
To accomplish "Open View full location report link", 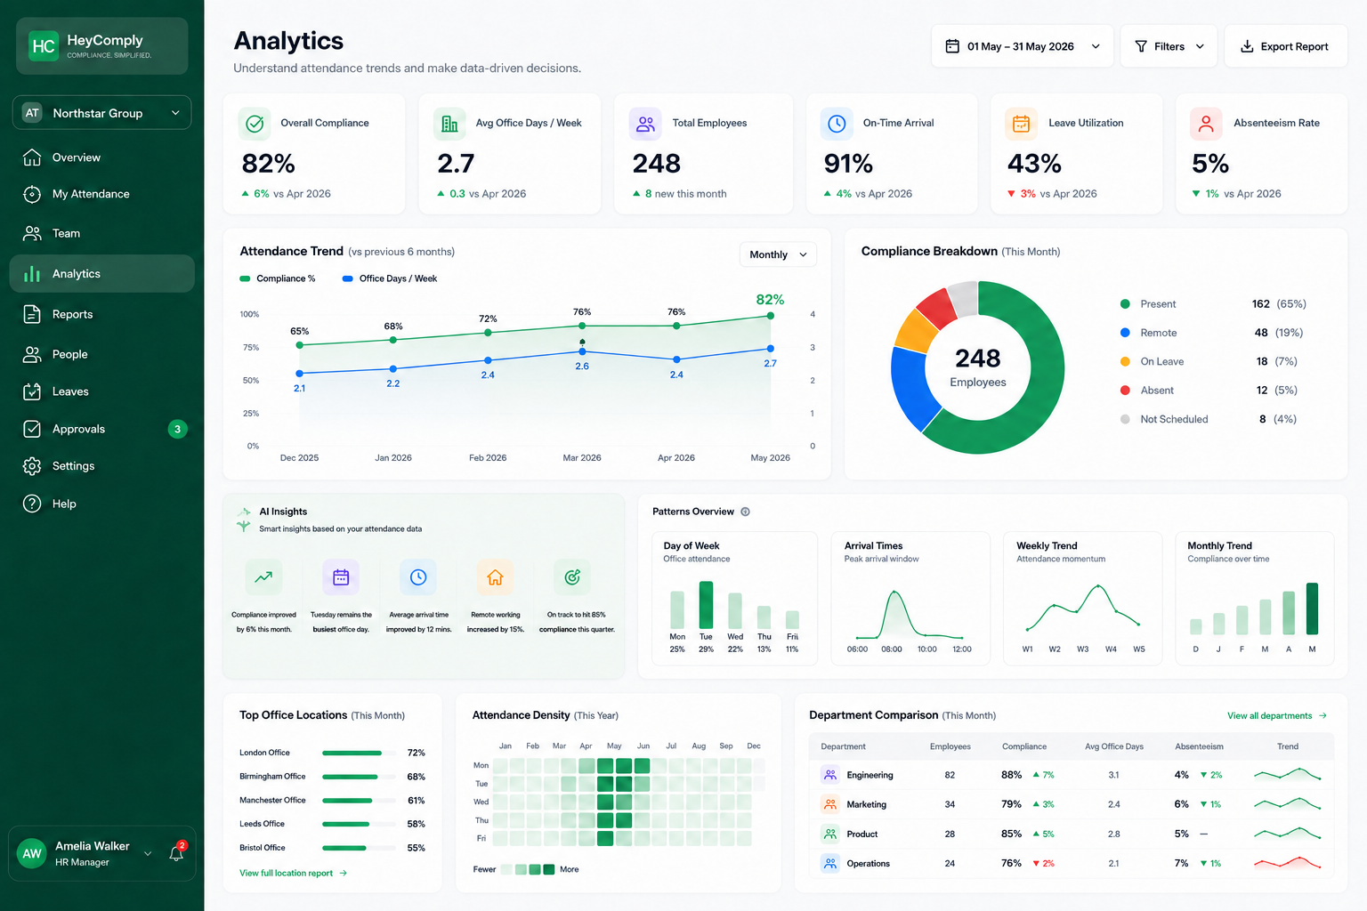I will pyautogui.click(x=293, y=873).
